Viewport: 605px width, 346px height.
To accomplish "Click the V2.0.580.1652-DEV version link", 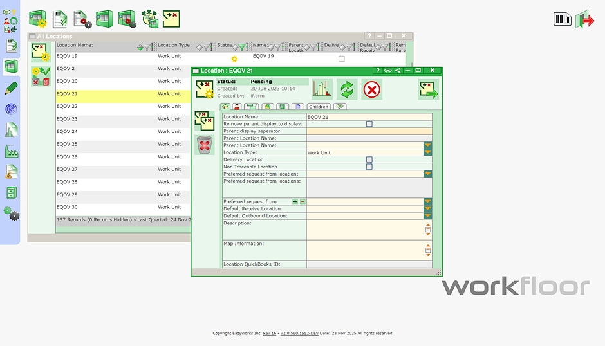I will (299, 333).
